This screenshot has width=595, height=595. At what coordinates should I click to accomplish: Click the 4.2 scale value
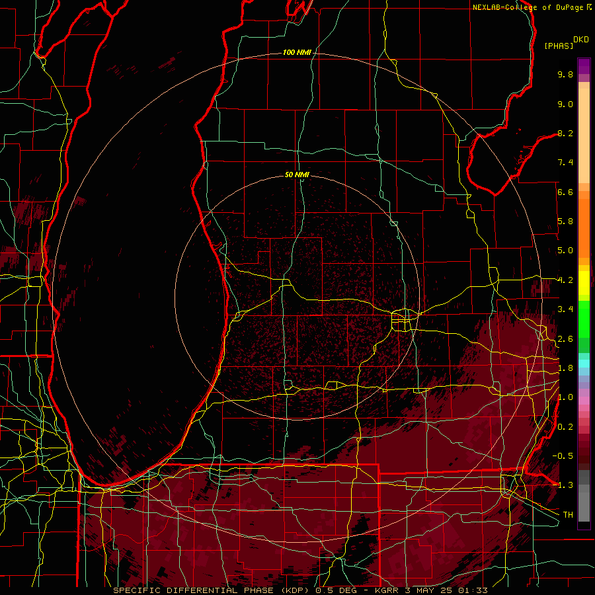[565, 280]
